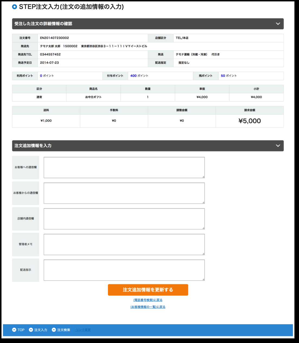Click the blue circle icon beside the STEP注文入力 title
299x343 pixels.
click(15, 7)
